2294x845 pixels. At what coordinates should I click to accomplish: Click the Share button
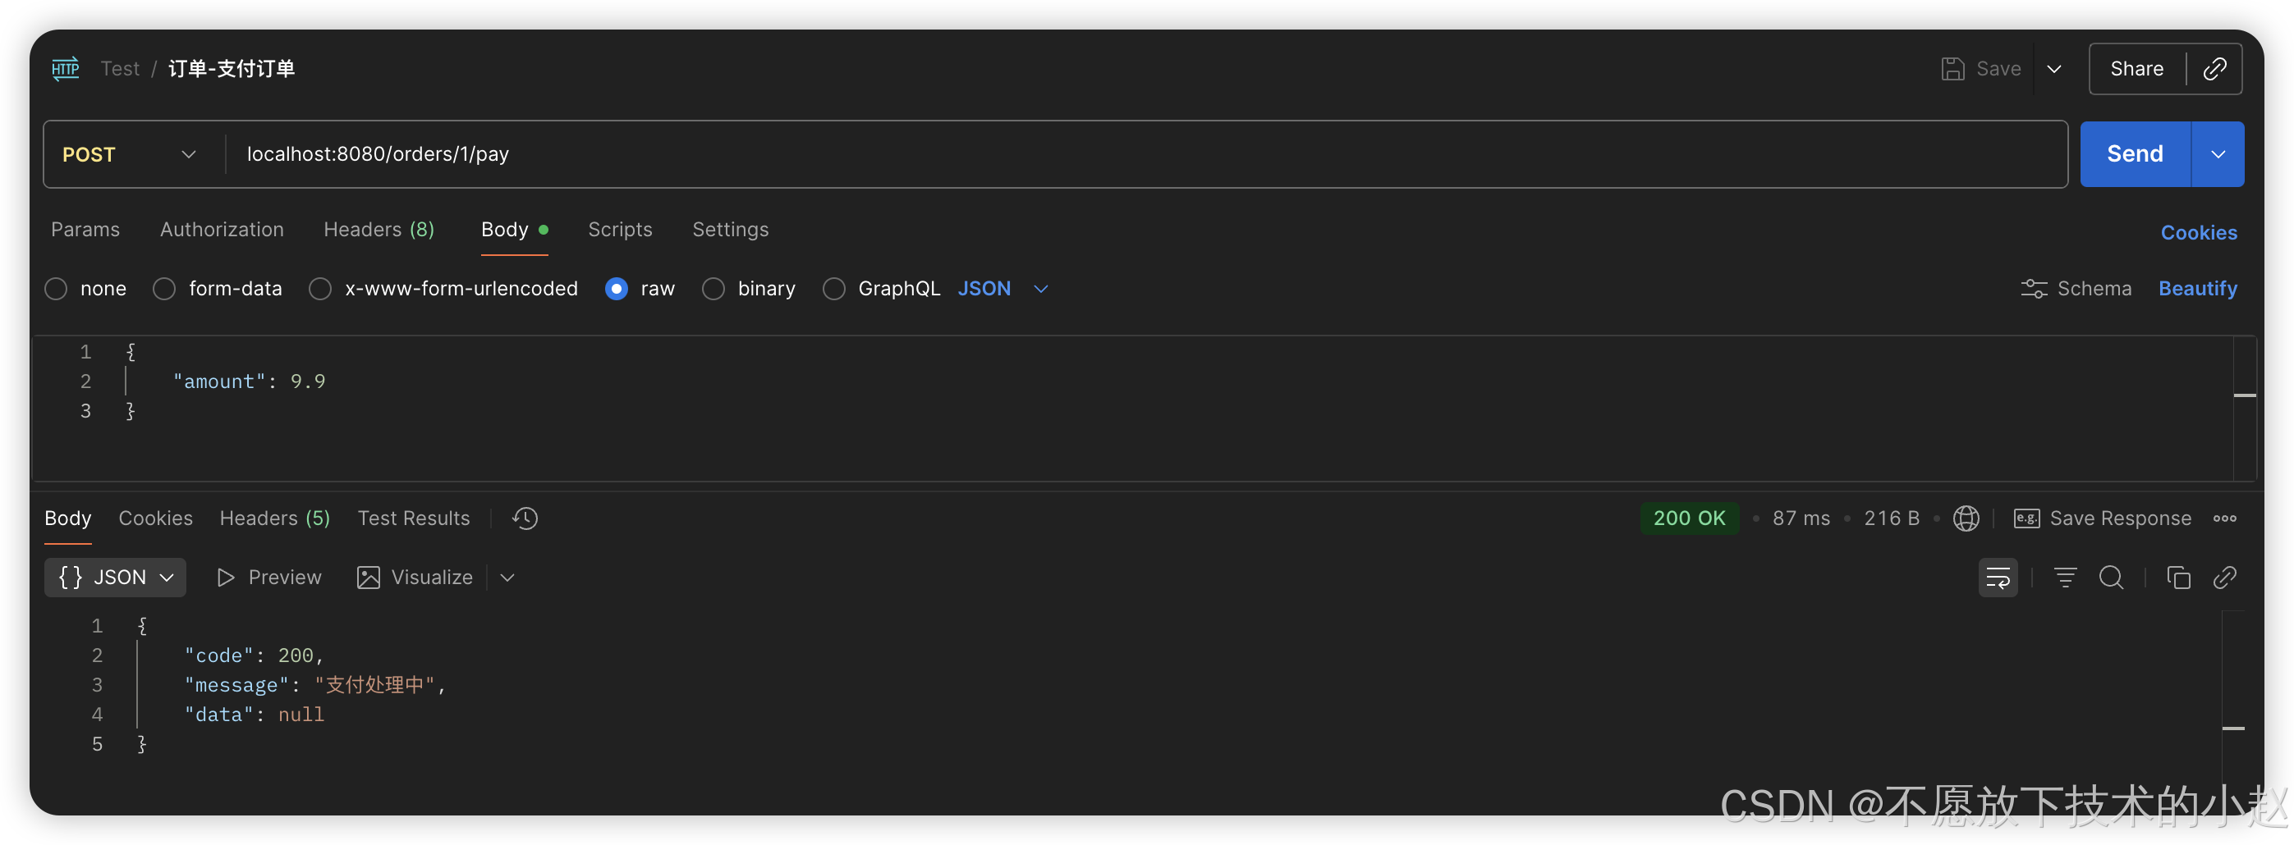2136,68
